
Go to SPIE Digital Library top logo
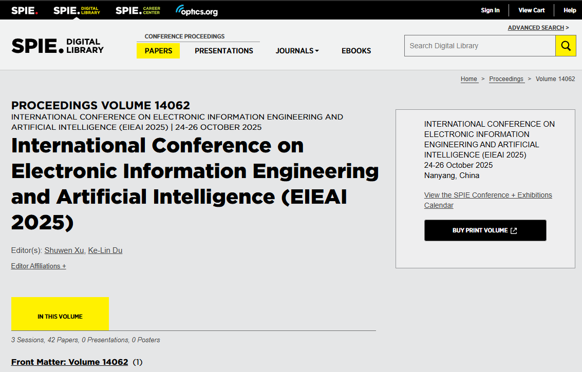pos(77,10)
